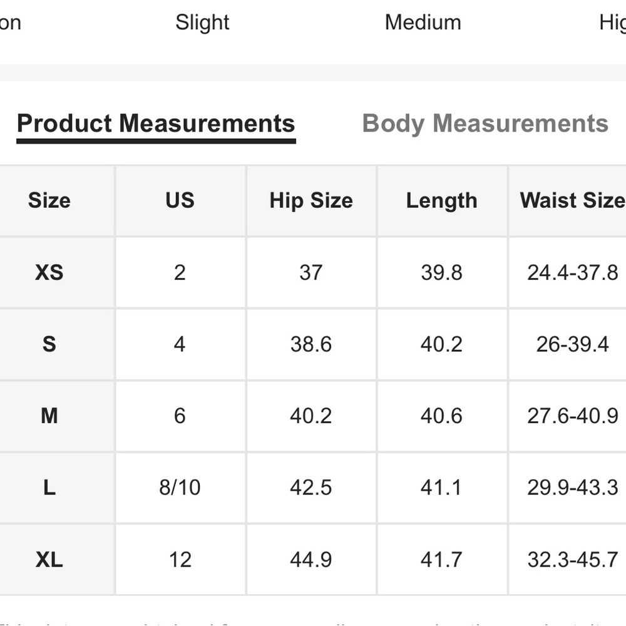
Task: Click the Slight stretch label
Action: click(202, 23)
